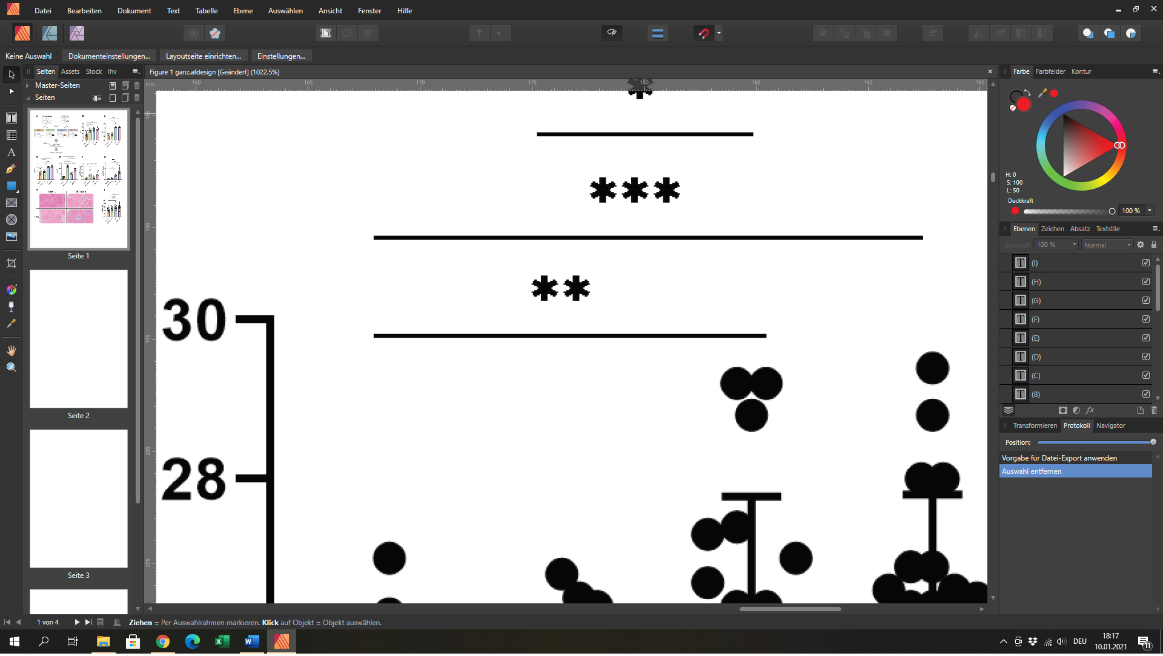Choose the Frame Text tool
The height and width of the screenshot is (656, 1163).
(12, 118)
